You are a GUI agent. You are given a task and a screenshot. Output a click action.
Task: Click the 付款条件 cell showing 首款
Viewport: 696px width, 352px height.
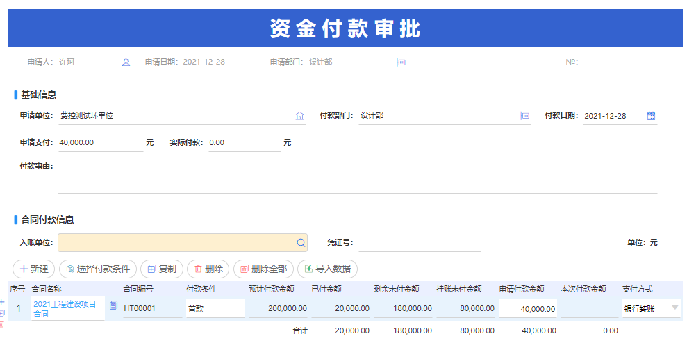[215, 308]
